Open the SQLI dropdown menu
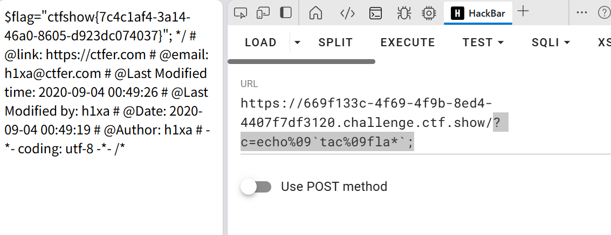 pyautogui.click(x=551, y=42)
